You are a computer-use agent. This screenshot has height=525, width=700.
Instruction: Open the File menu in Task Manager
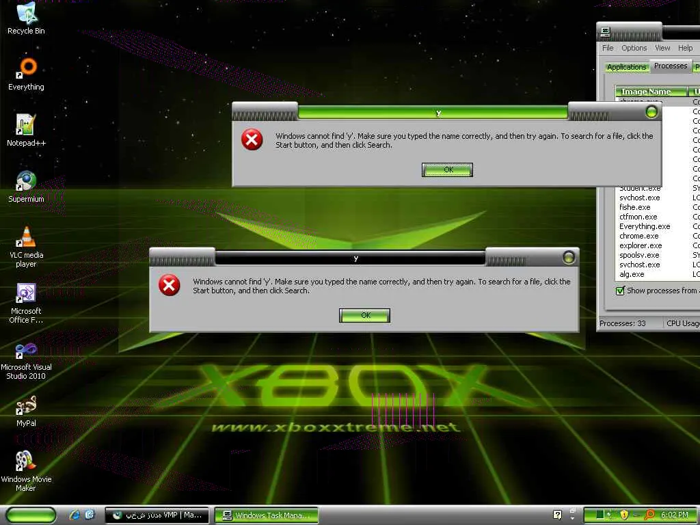[608, 48]
